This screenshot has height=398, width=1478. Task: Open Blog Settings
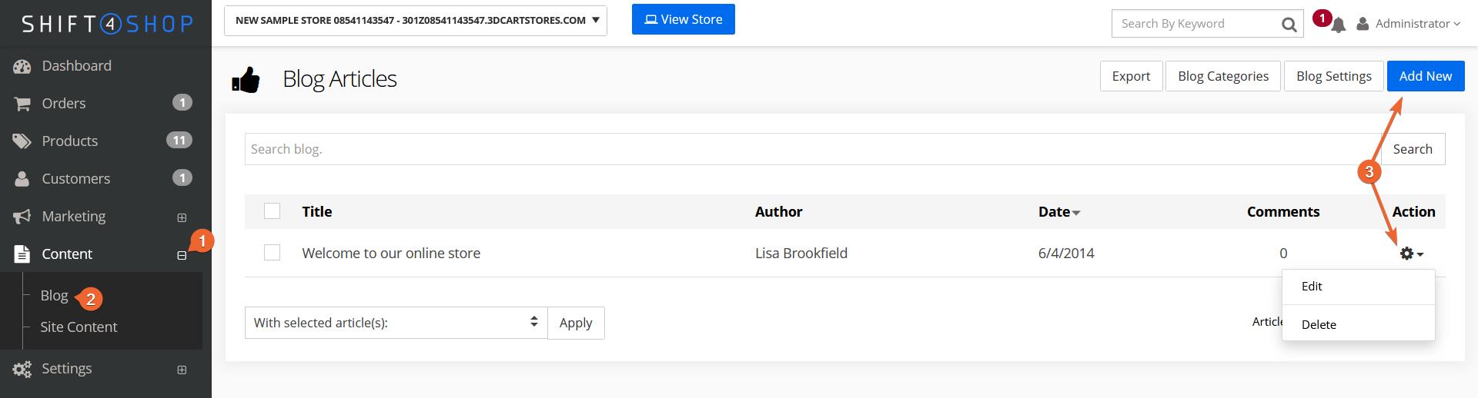(x=1333, y=76)
